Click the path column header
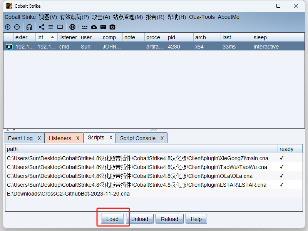The width and height of the screenshot is (308, 231). click(x=141, y=149)
